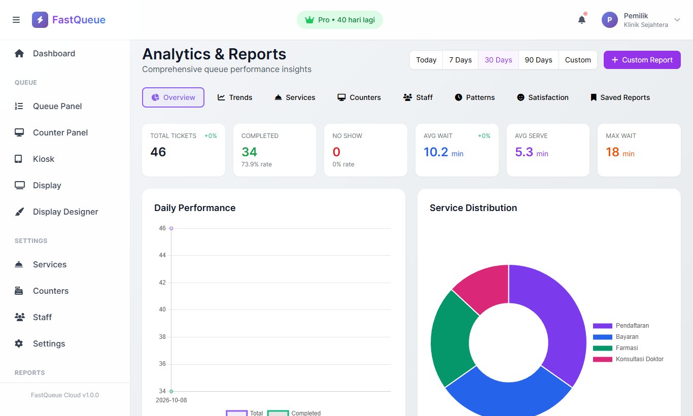Click the Pendaftaran purple legend swatch
The image size is (693, 416).
pos(603,326)
